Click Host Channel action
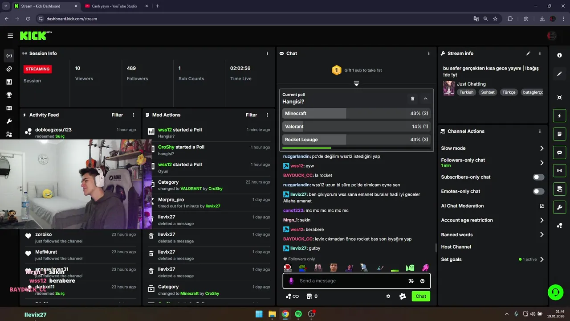This screenshot has height=321, width=570. click(456, 247)
